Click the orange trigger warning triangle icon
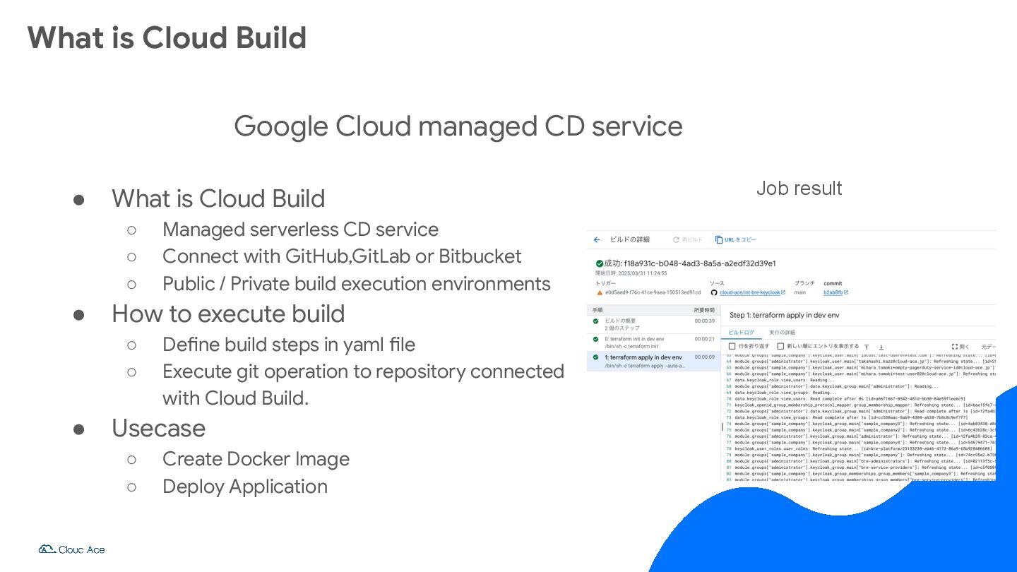Image resolution: width=1017 pixels, height=572 pixels. click(x=600, y=292)
